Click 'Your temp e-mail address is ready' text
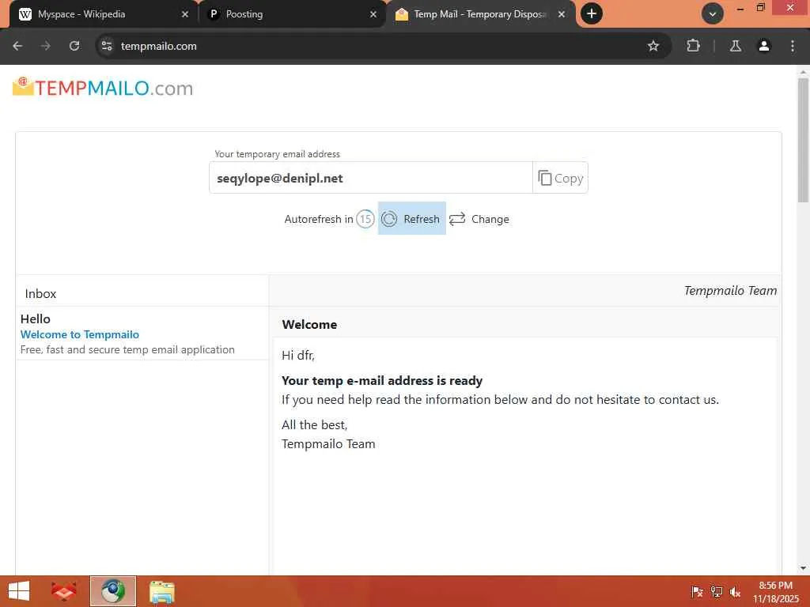Viewport: 810px width, 607px height. 382,380
